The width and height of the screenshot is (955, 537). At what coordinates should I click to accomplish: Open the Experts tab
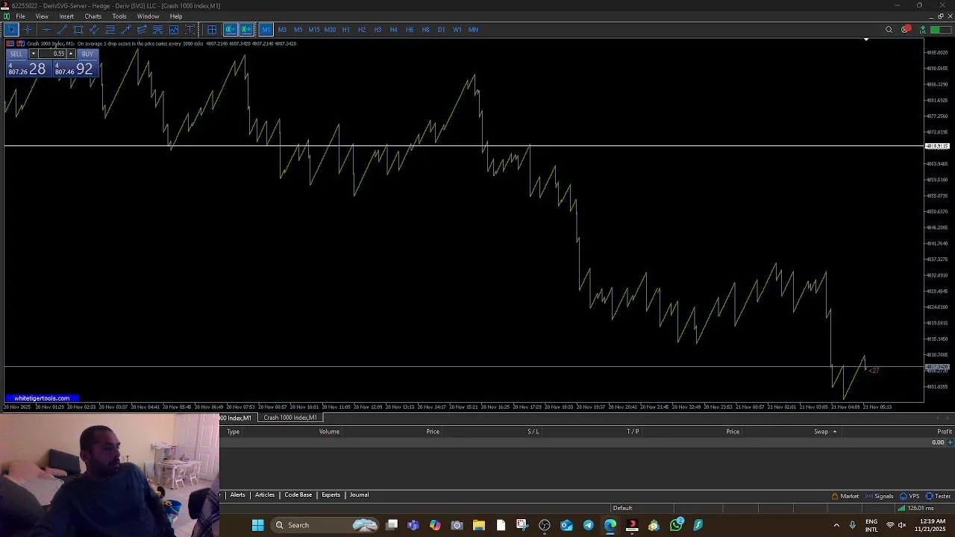coord(331,495)
